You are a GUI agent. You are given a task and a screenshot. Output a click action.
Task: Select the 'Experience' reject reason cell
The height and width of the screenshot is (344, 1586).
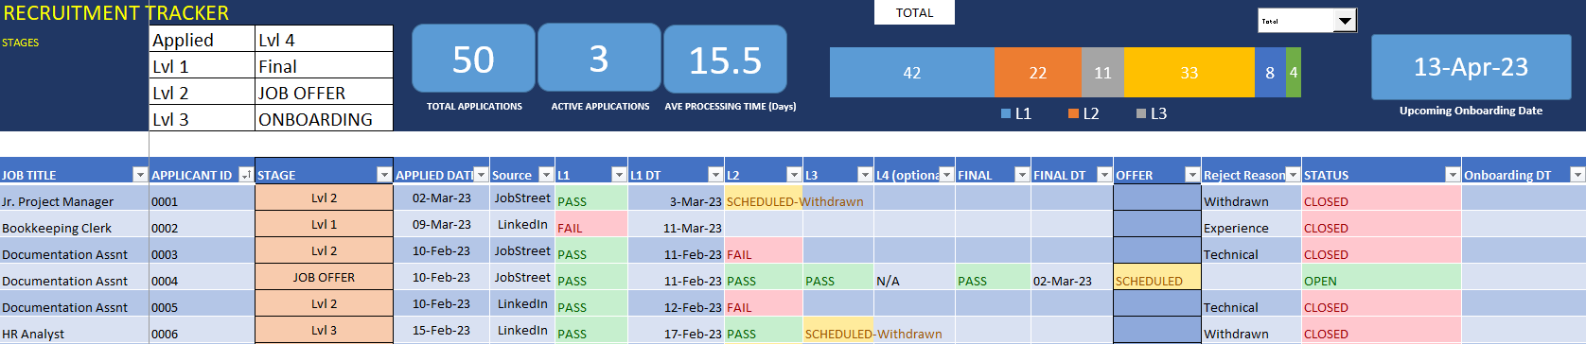coord(1251,224)
